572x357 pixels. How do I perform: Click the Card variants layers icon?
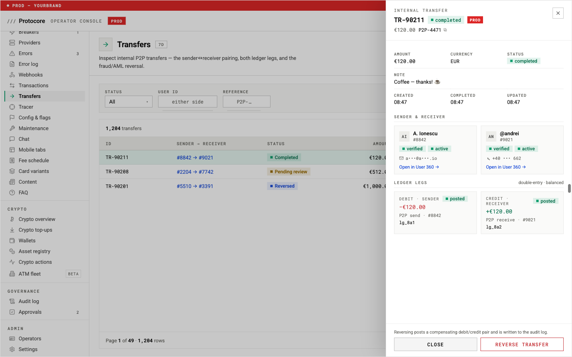coord(12,171)
